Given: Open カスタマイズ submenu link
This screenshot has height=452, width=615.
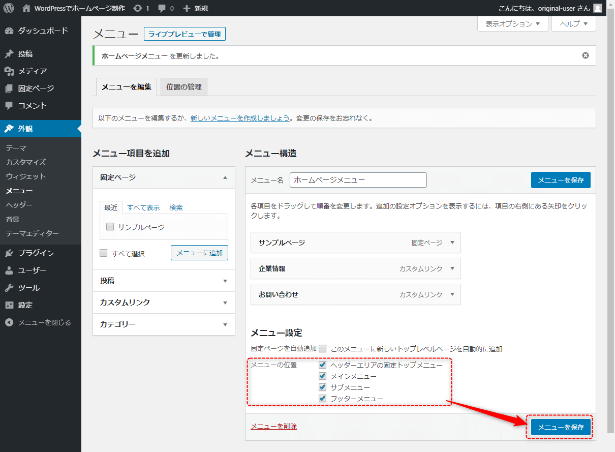Looking at the screenshot, I should 26,162.
